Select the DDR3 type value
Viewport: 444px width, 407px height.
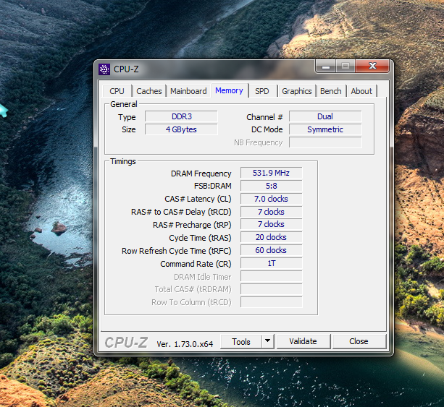(182, 116)
